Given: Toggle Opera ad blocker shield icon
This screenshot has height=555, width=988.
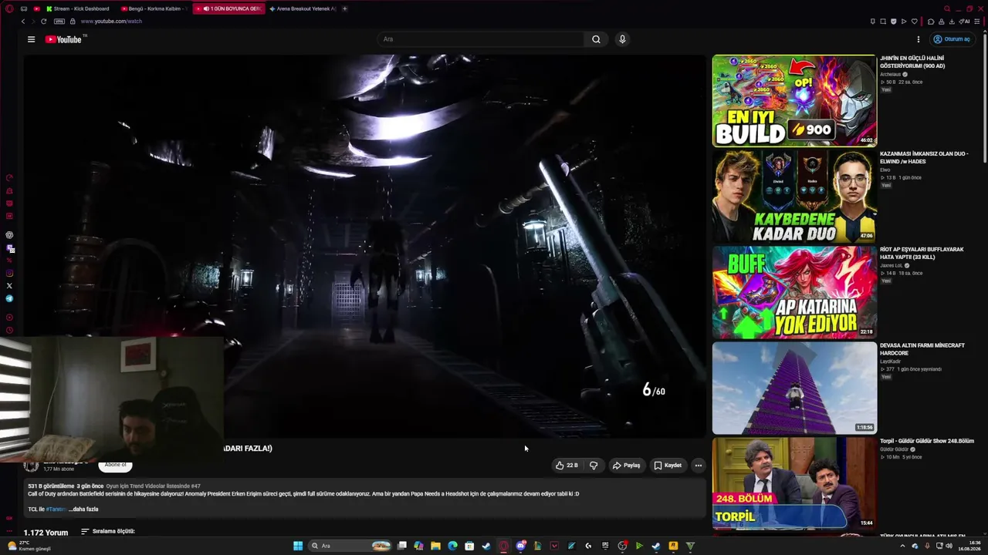Looking at the screenshot, I should (x=894, y=22).
